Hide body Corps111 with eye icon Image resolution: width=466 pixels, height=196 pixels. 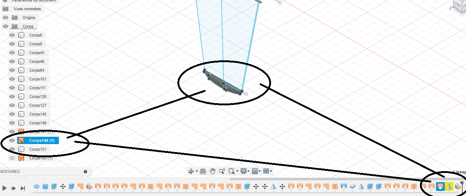(12, 88)
